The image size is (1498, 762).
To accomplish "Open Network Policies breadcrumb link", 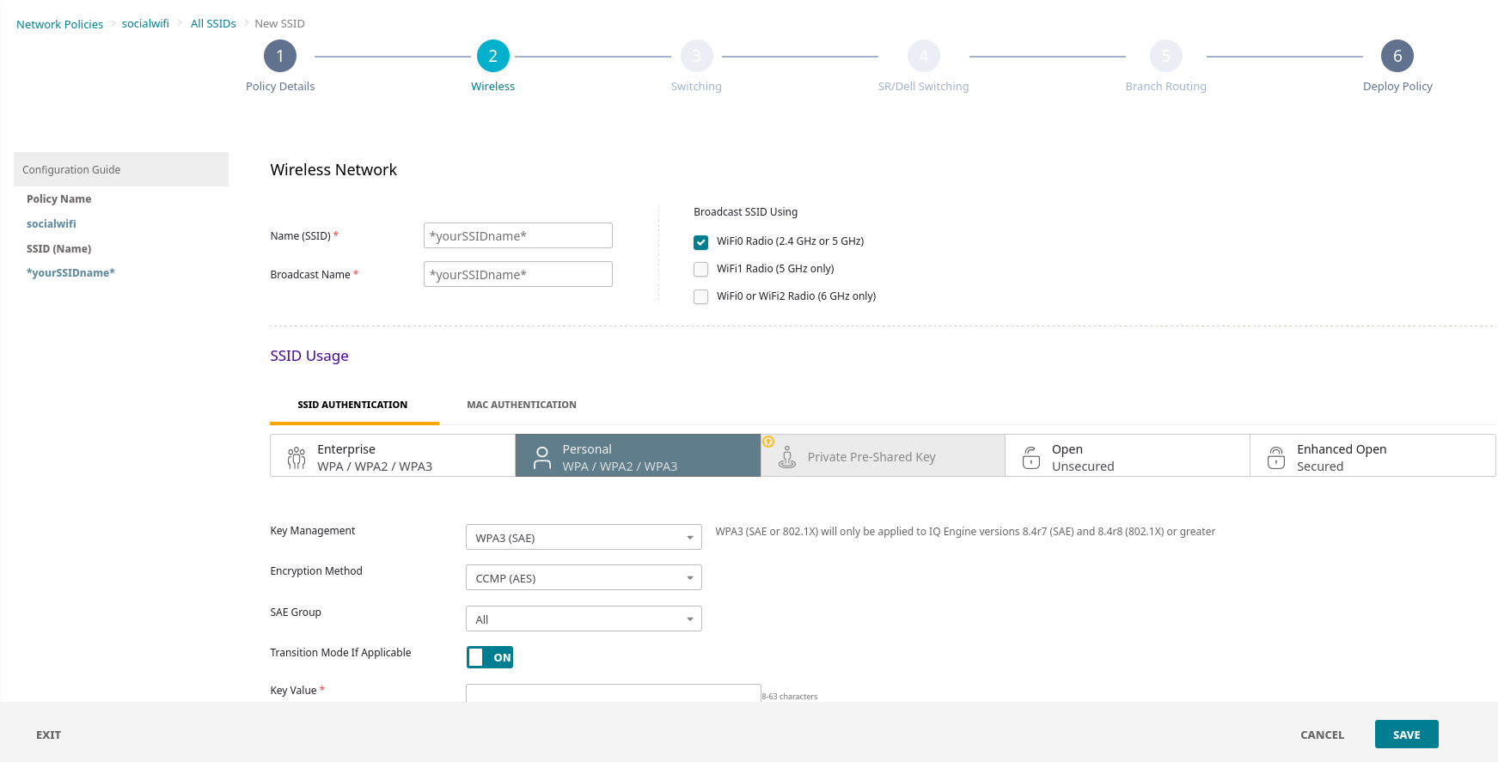I will [x=59, y=24].
